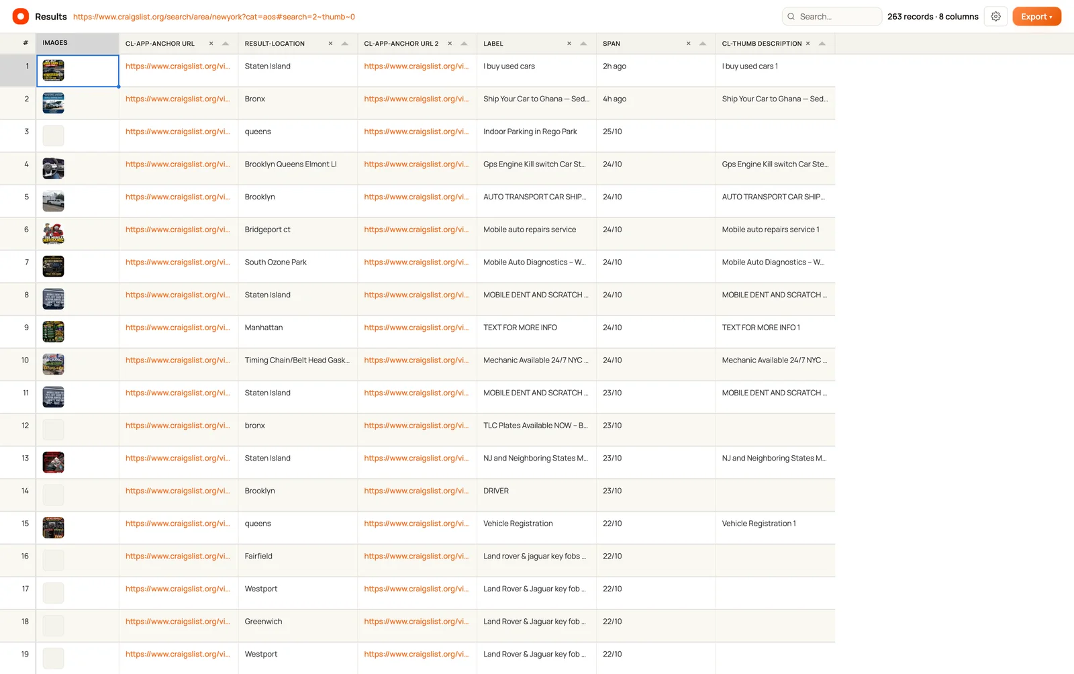Select the 'South Ozone Park' location cell
1074x674 pixels.
(298, 267)
